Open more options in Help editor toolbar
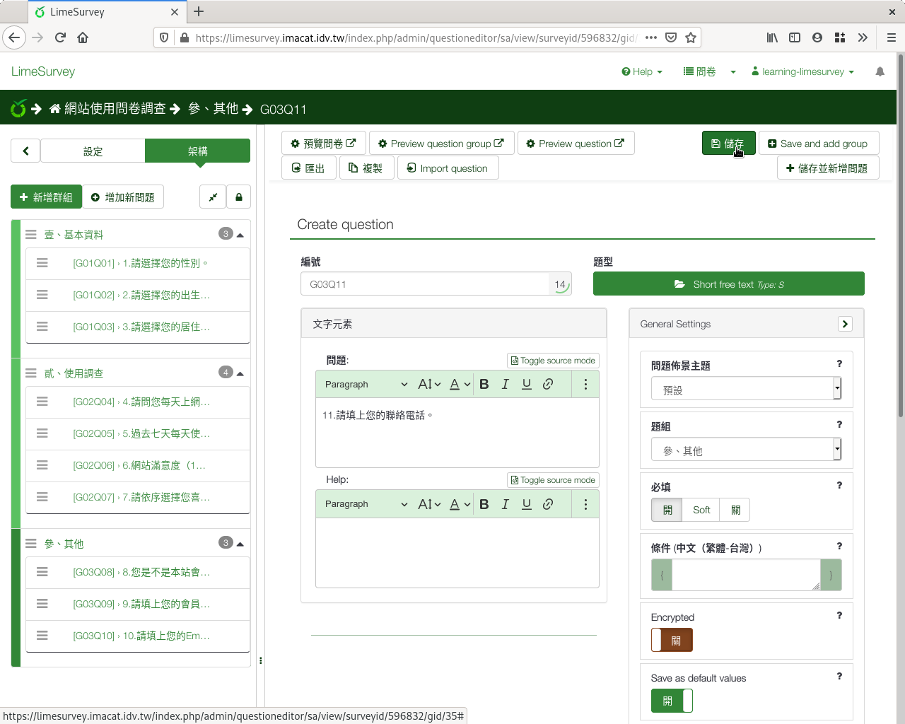905x724 pixels. pyautogui.click(x=585, y=504)
